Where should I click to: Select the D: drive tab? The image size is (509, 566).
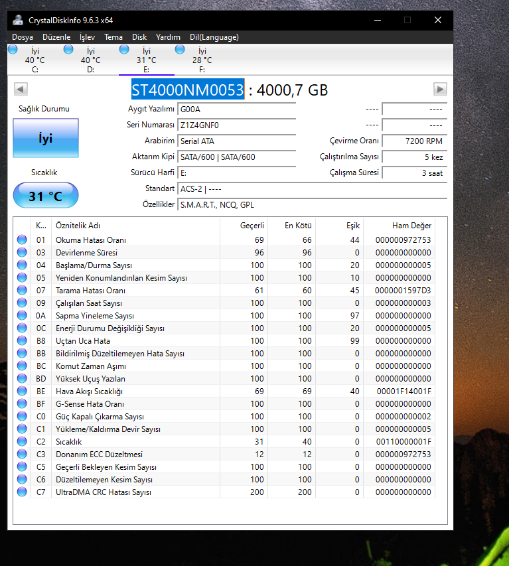click(91, 60)
